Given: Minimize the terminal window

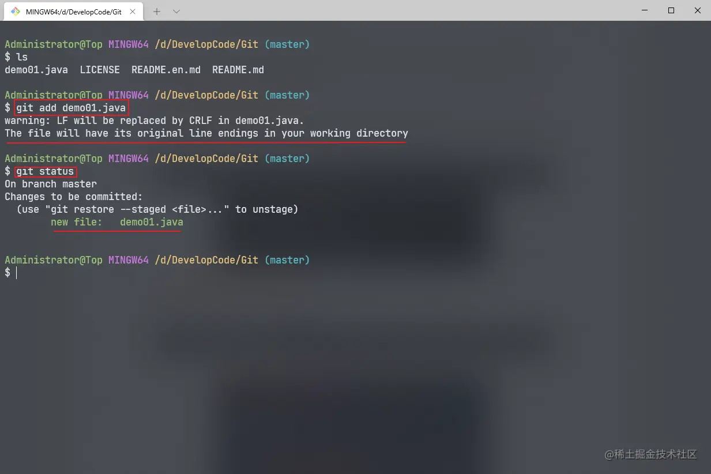Looking at the screenshot, I should point(644,10).
